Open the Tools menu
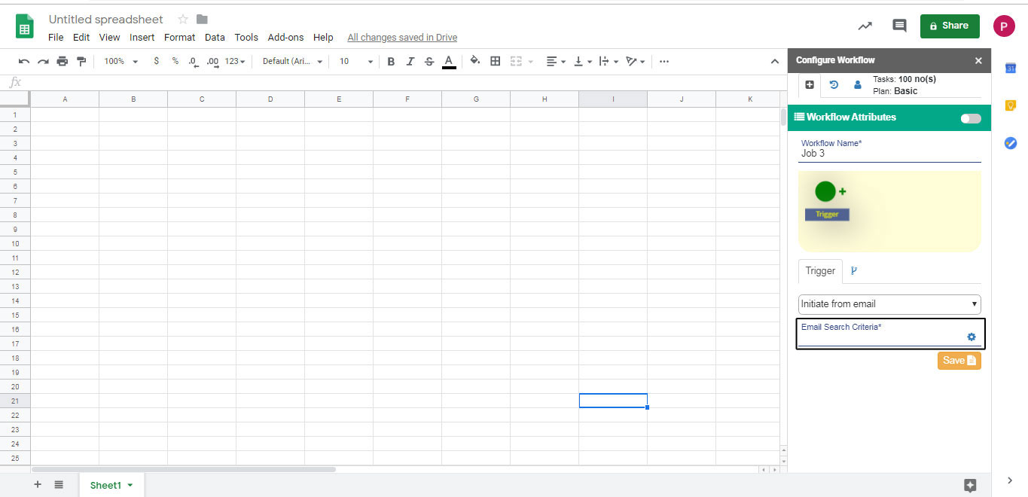The height and width of the screenshot is (497, 1028). (246, 37)
